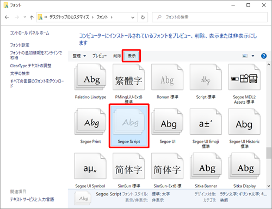Minimize the フォント window
Image resolution: width=272 pixels, height=209 pixels.
point(233,5)
